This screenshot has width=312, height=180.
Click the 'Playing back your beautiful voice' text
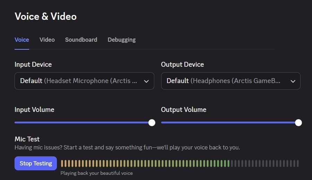click(96, 173)
